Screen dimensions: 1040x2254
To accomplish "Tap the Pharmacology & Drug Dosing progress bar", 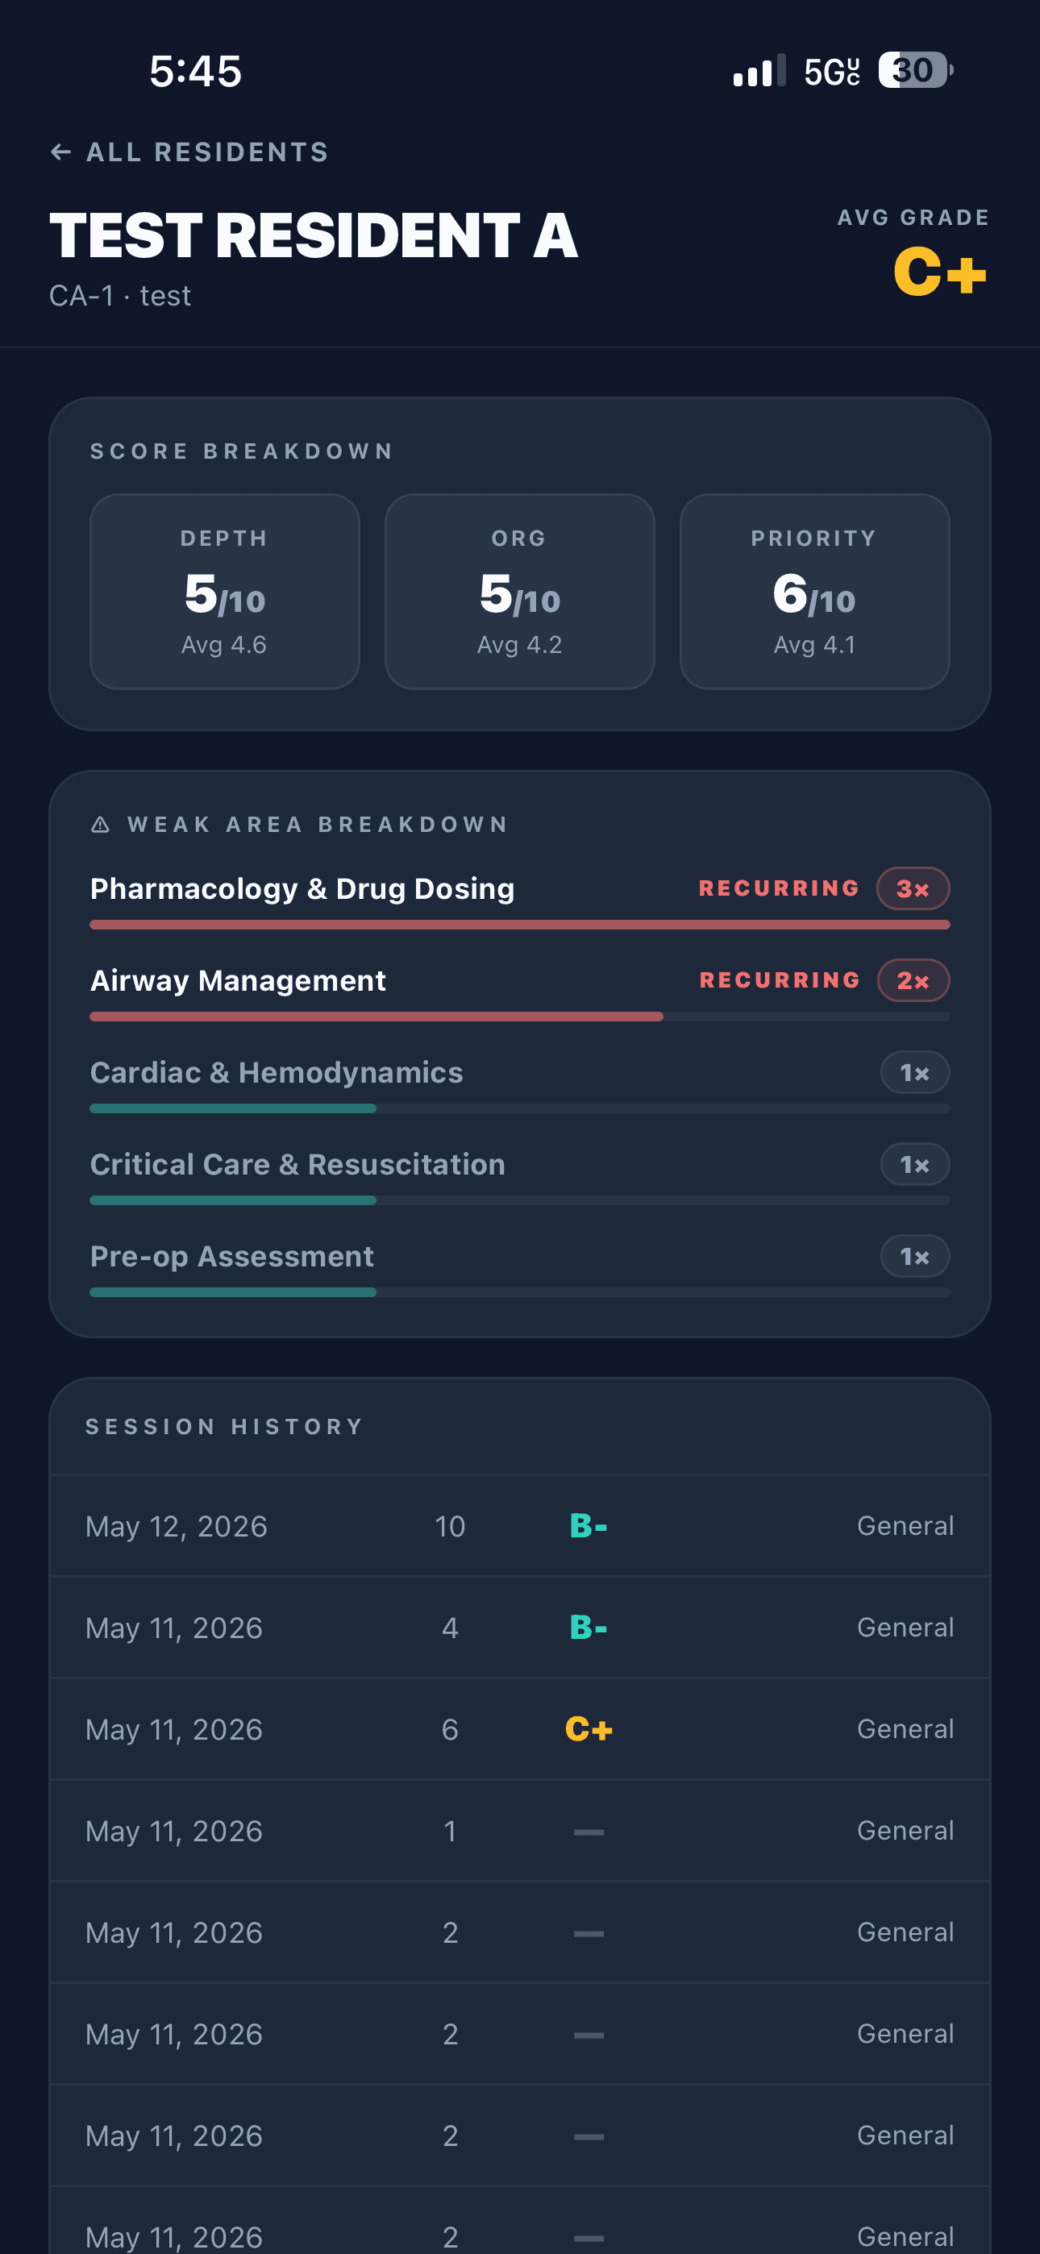I will coord(520,925).
